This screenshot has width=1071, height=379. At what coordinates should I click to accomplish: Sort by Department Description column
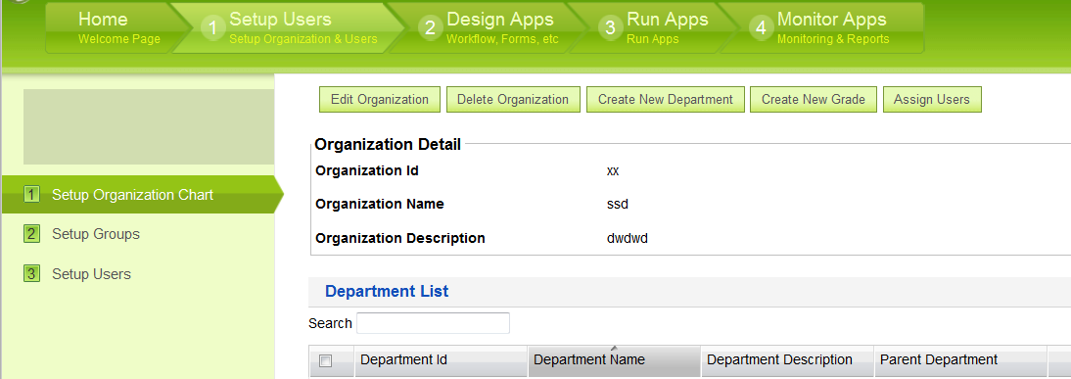787,359
